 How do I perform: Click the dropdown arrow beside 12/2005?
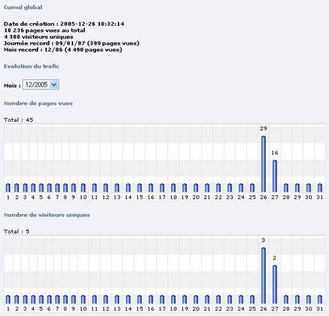(x=54, y=84)
